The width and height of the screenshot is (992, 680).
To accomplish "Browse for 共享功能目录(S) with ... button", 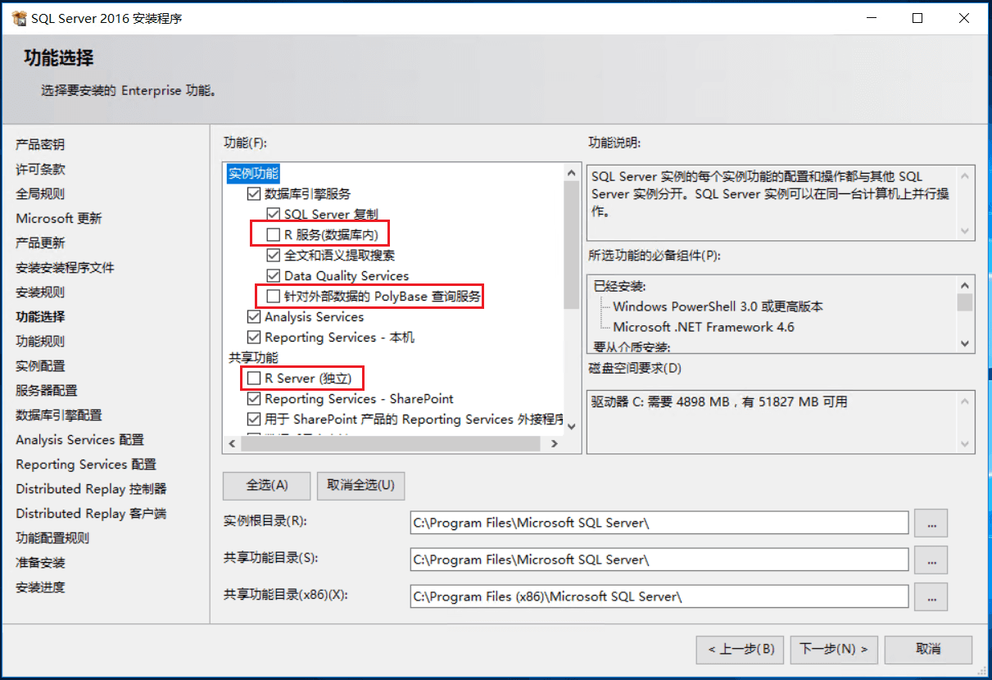I will pyautogui.click(x=931, y=560).
